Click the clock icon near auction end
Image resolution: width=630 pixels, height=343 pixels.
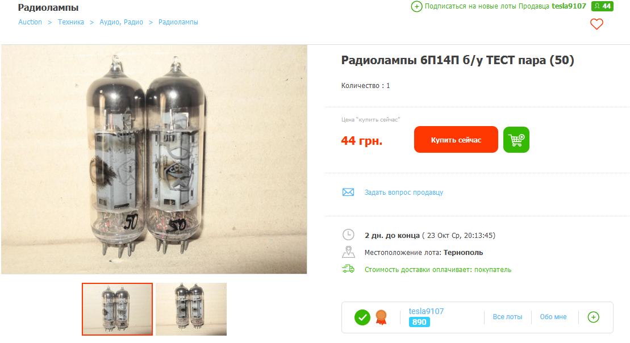coord(348,235)
